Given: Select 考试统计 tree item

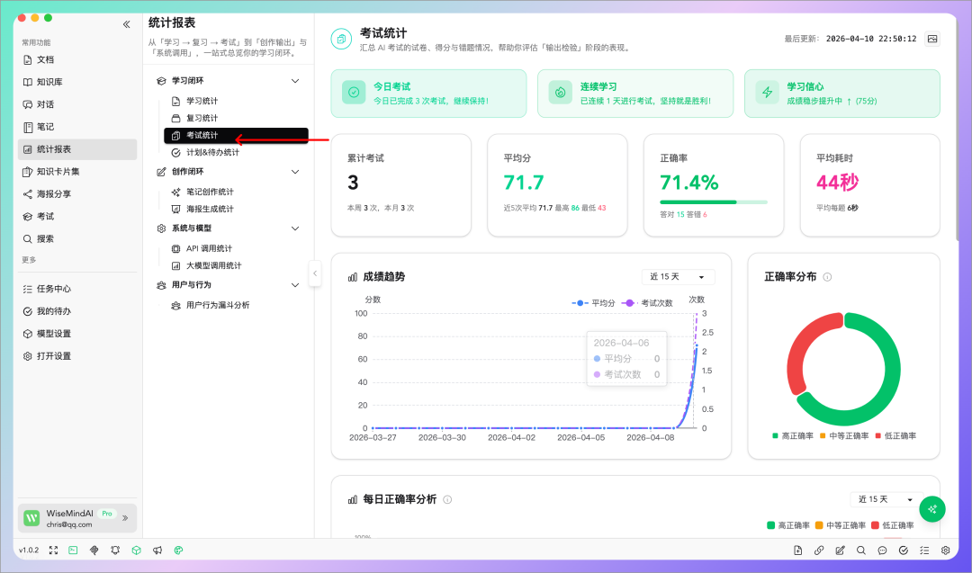Looking at the screenshot, I should click(236, 135).
